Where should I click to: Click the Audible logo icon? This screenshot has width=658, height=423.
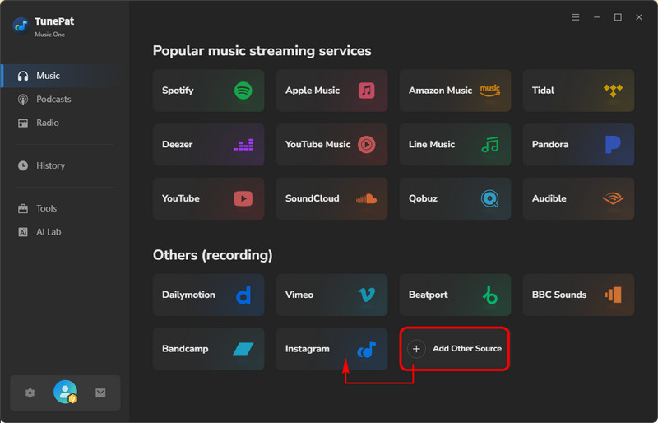(x=613, y=198)
